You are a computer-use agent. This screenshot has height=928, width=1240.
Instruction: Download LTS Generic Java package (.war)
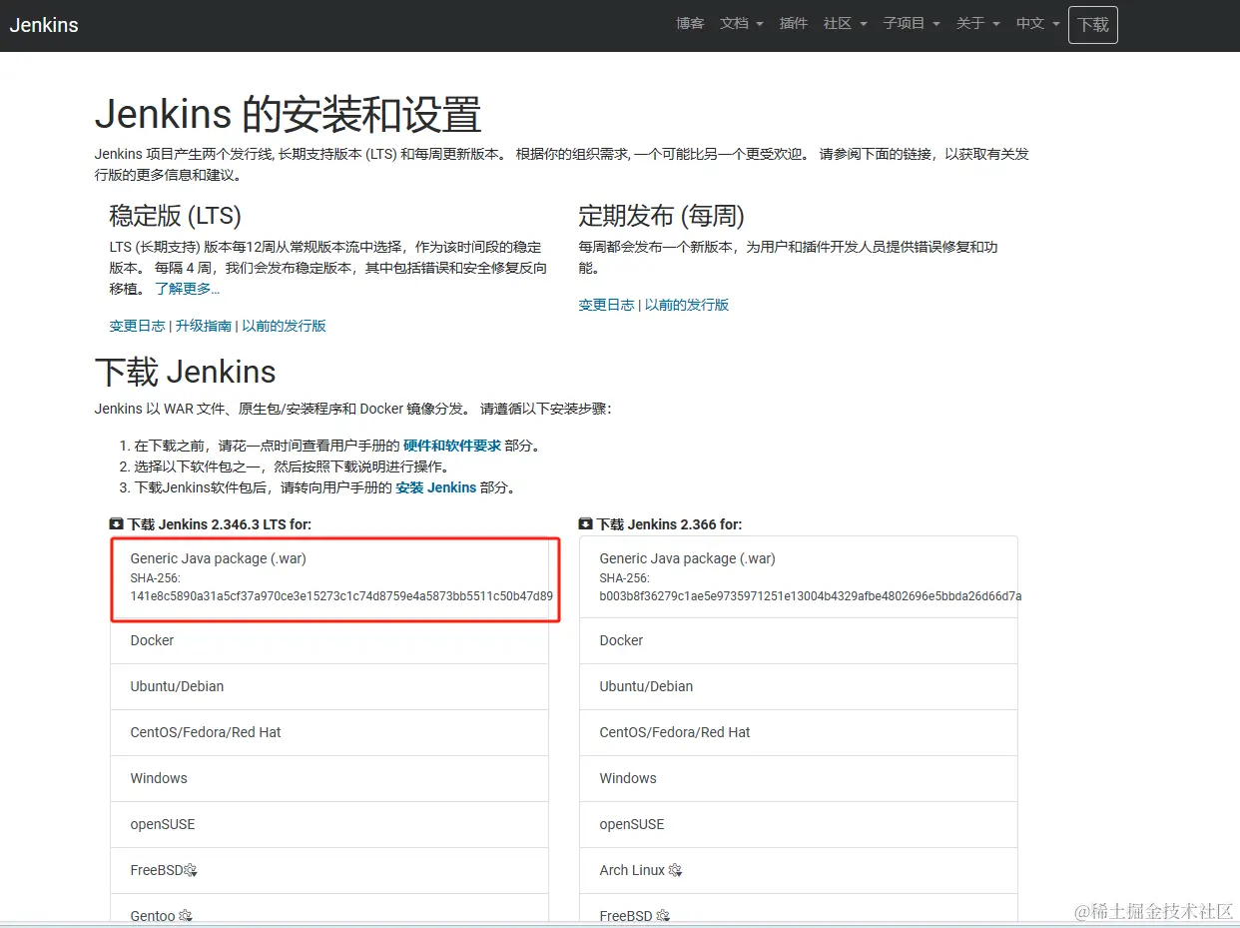pos(329,577)
